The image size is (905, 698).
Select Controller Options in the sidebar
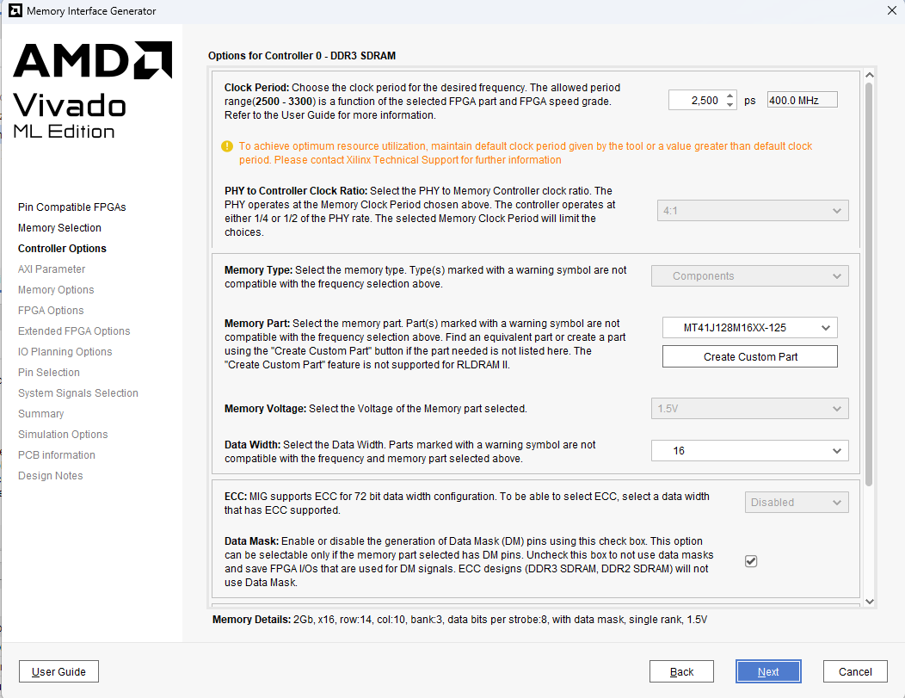62,249
